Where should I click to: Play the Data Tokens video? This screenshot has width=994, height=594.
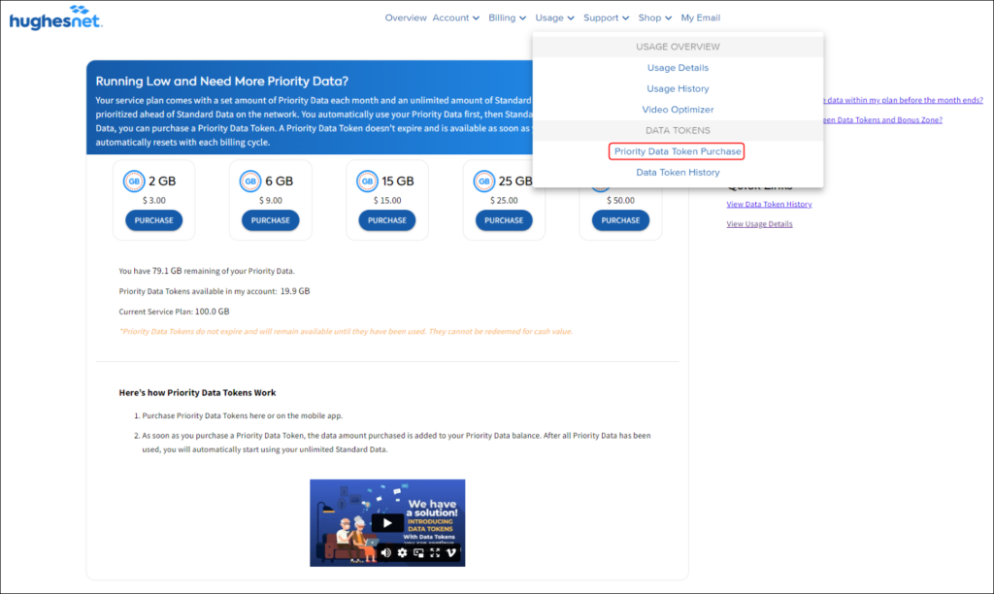387,523
